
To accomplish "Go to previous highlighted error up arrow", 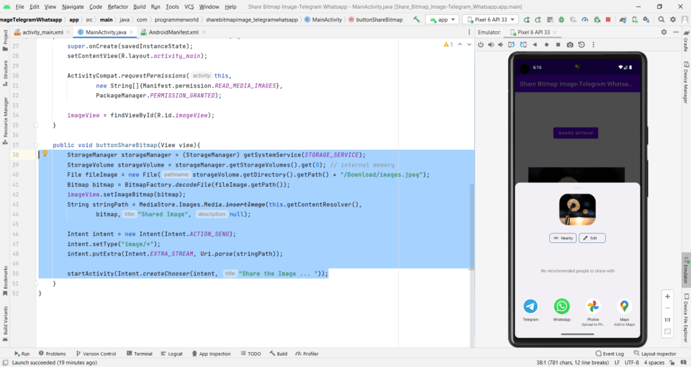I will (460, 45).
